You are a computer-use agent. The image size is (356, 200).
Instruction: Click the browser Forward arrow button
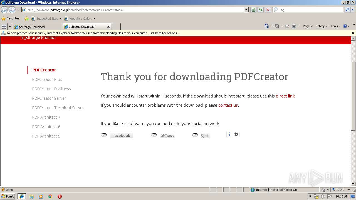point(12,10)
